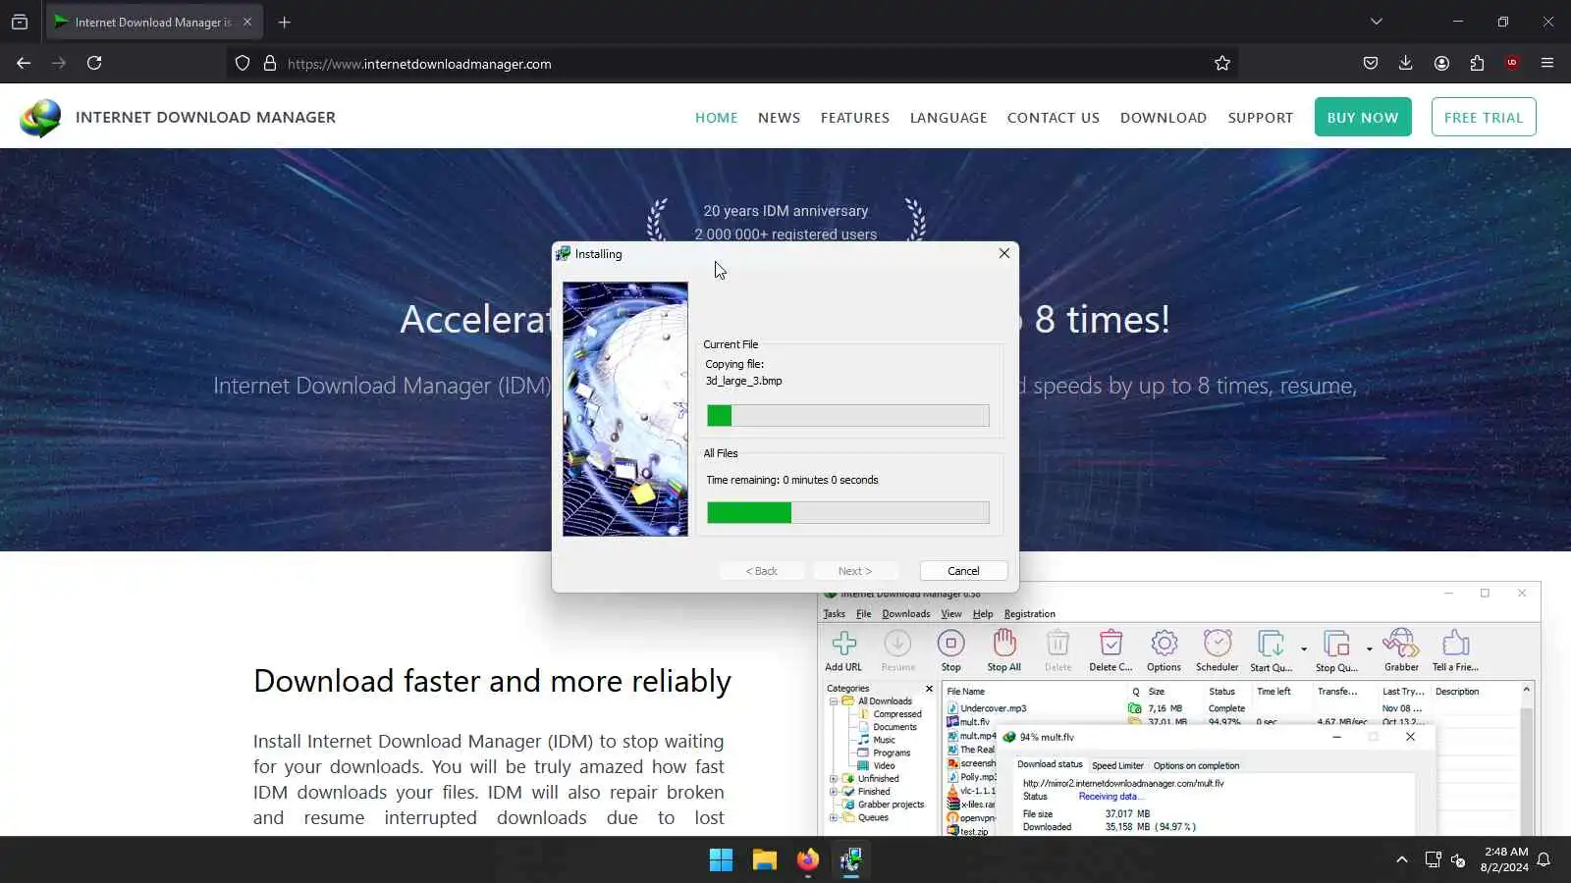Click the INTERNET DOWNLOAD MANAGER site title
Screen dimensions: 1571x883
(205, 117)
